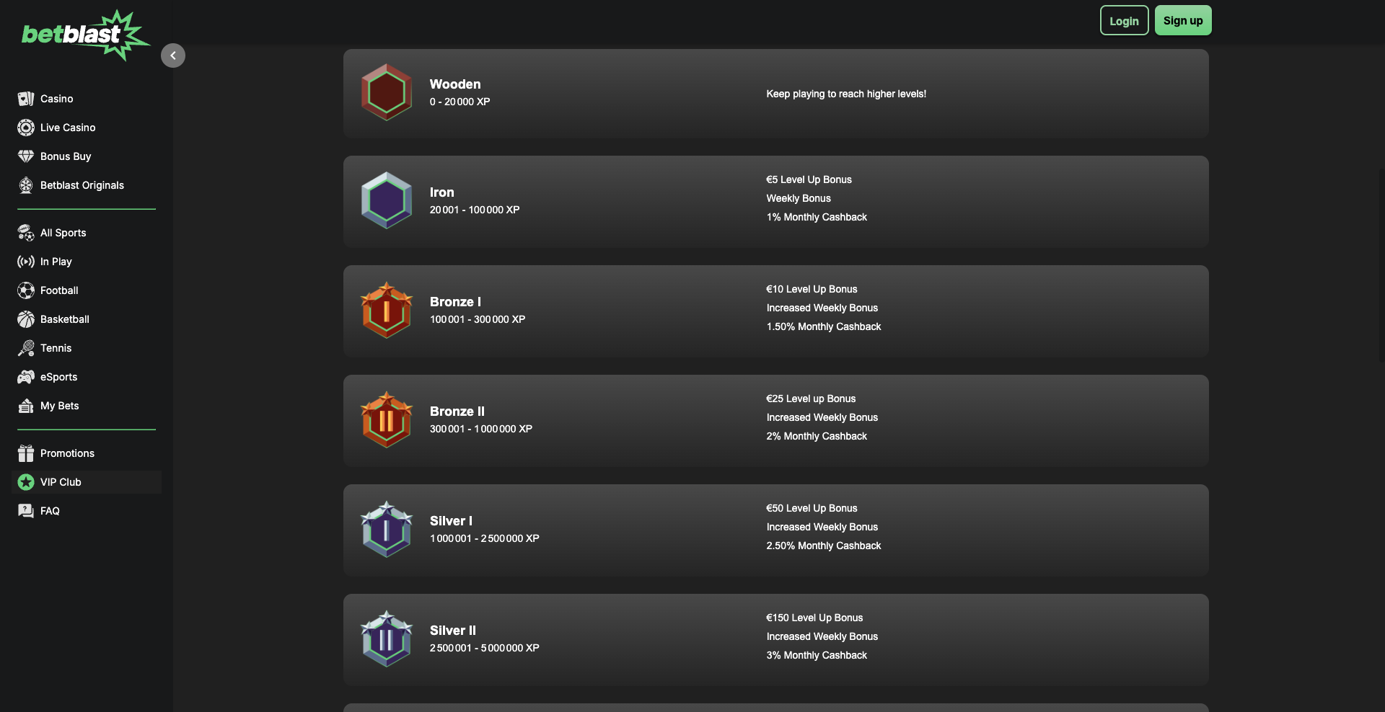Open the Basketball menu item
The image size is (1385, 712).
[x=64, y=319]
